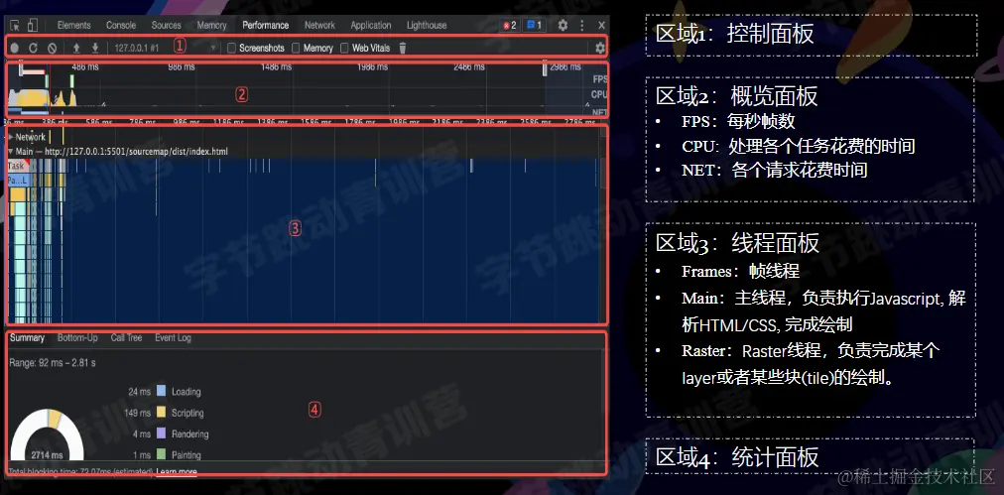Click the Scripting yellow color swatch
The height and width of the screenshot is (495, 1004).
tap(162, 412)
